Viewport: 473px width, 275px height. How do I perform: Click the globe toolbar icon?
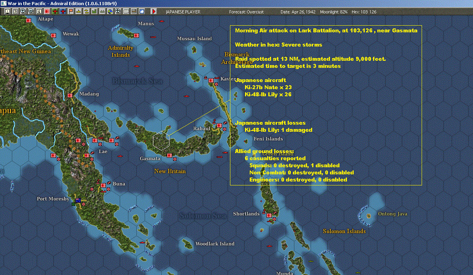(110, 11)
